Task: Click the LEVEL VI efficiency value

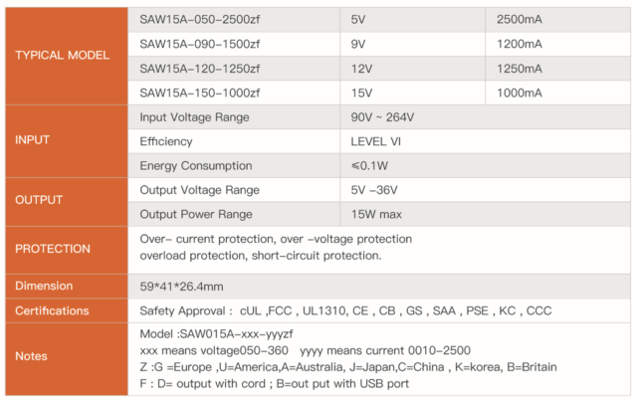Action: coord(376,141)
